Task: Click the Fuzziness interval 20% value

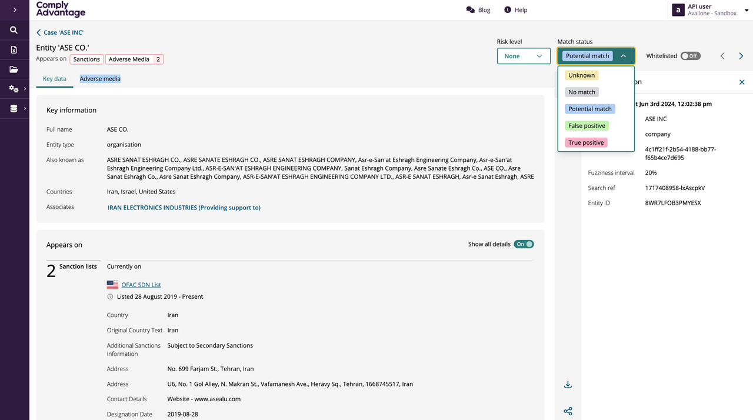Action: click(651, 173)
